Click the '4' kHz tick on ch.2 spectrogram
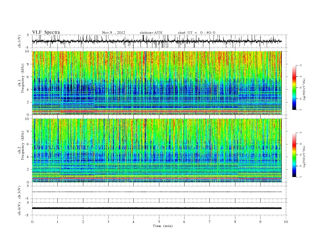 tap(28, 157)
